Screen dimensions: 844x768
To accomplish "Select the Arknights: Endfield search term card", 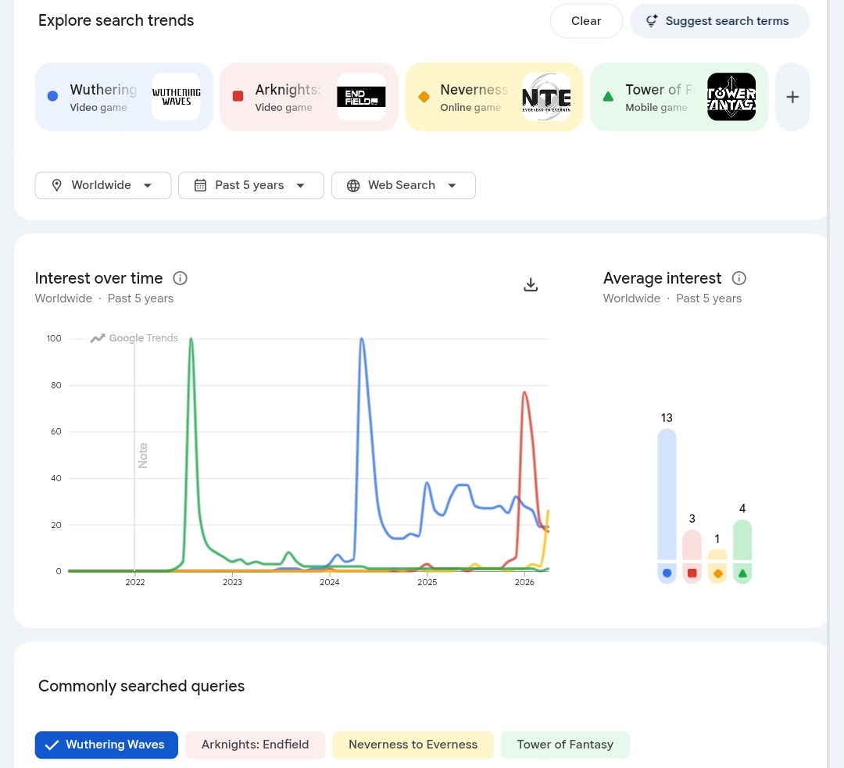I will pos(309,97).
